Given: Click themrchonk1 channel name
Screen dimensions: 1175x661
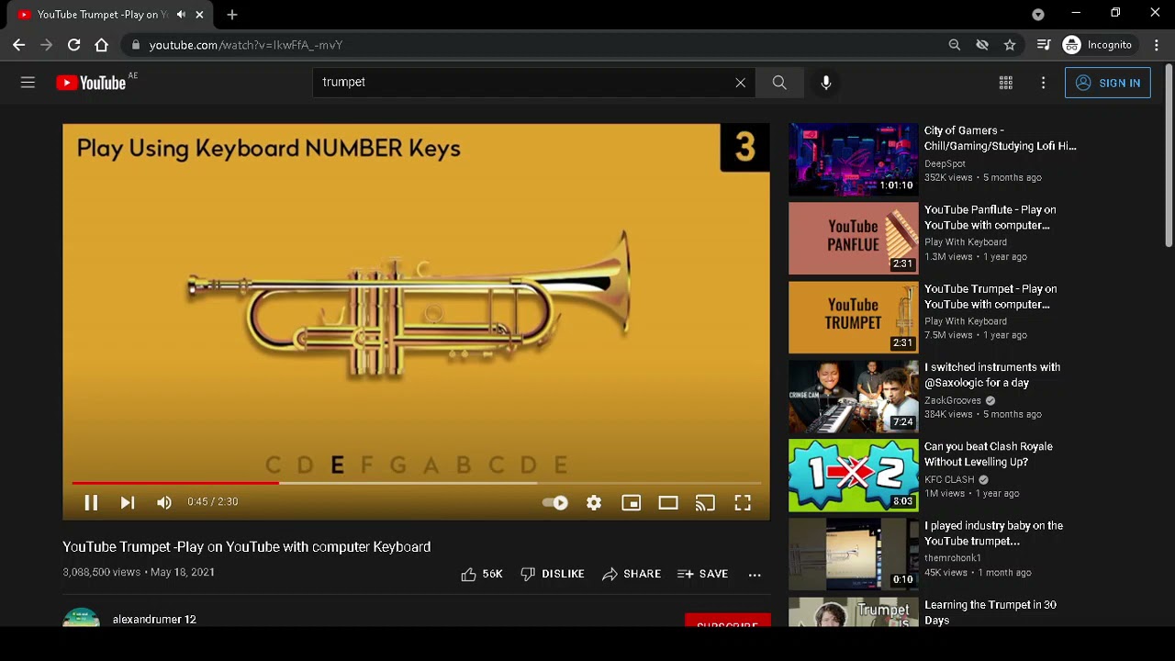Looking at the screenshot, I should click(x=953, y=558).
